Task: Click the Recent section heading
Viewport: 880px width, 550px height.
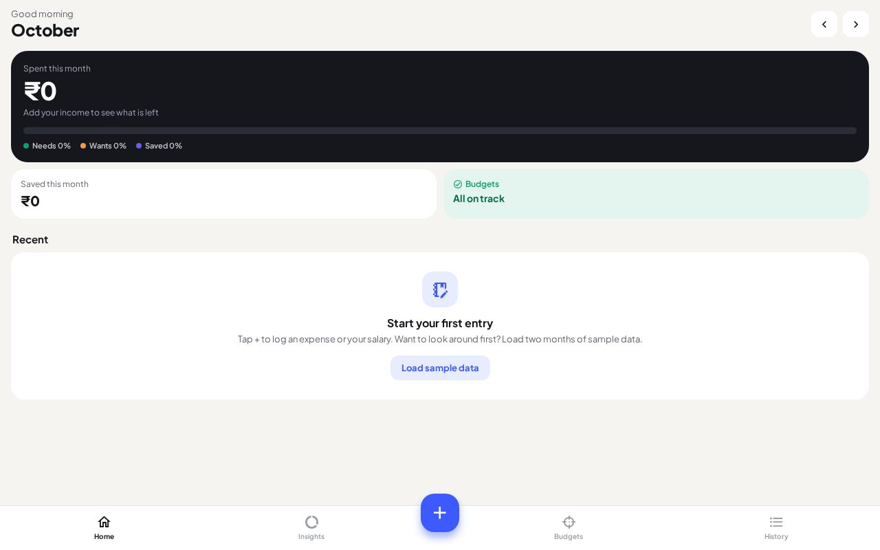Action: (30, 239)
